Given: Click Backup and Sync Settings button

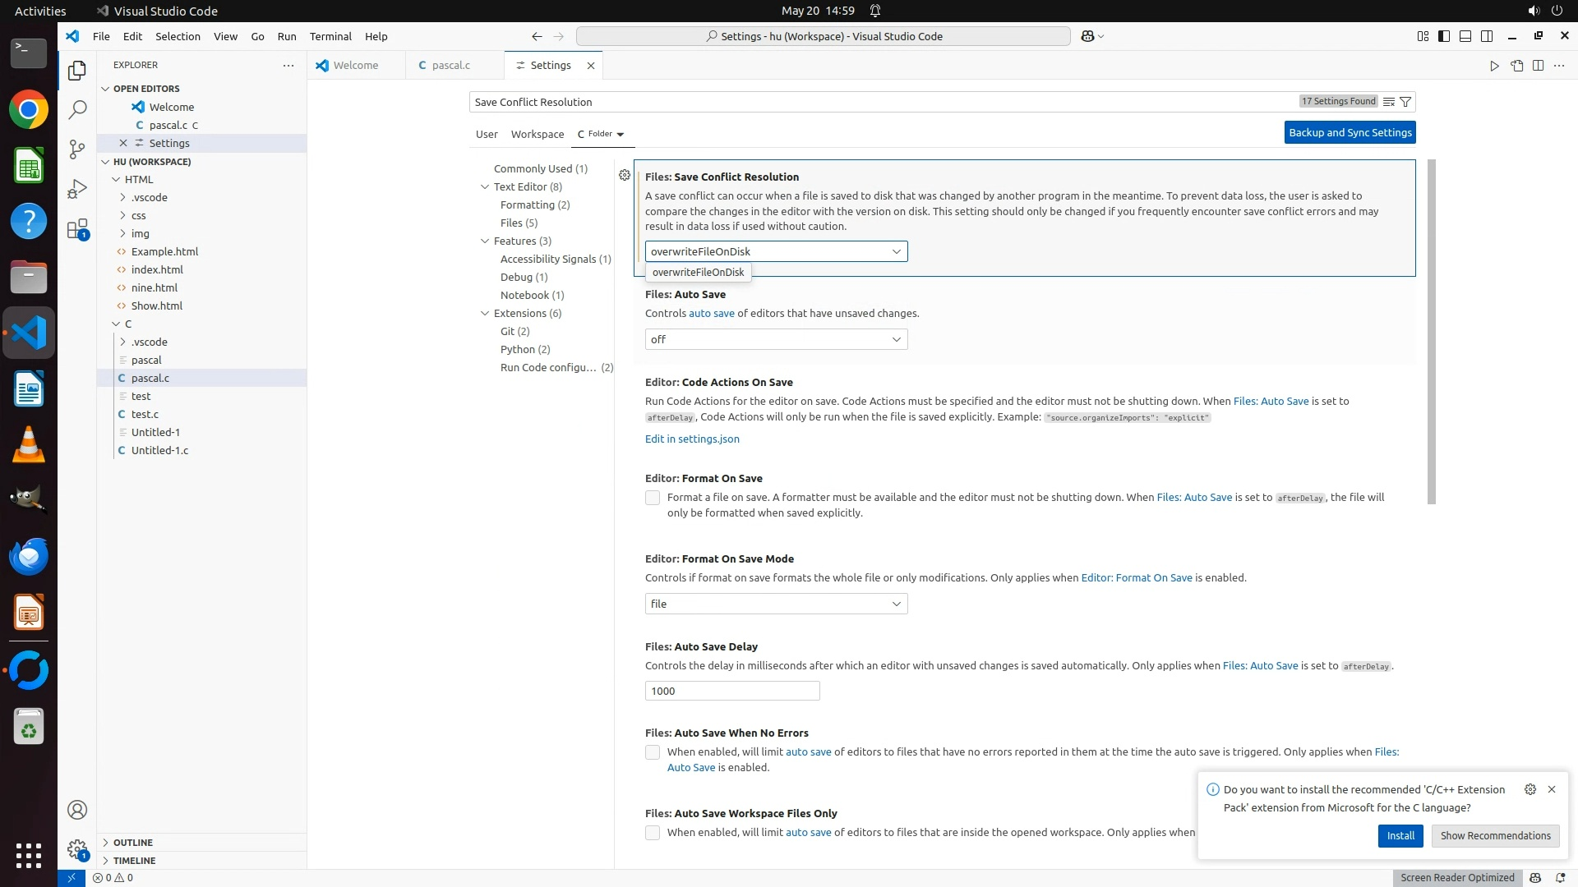Looking at the screenshot, I should tap(1350, 132).
